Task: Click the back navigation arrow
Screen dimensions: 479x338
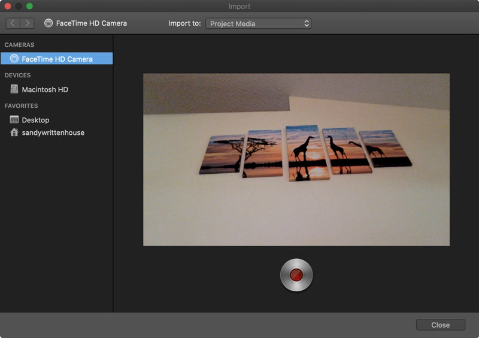Action: coord(13,23)
